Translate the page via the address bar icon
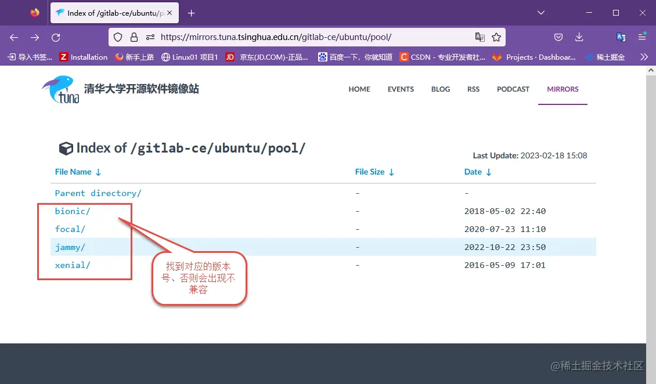Image resolution: width=656 pixels, height=384 pixels. tap(480, 37)
